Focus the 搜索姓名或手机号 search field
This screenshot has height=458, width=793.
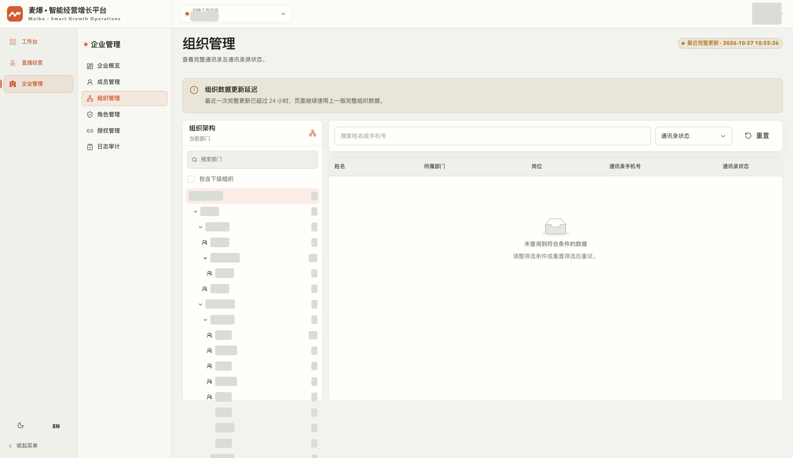[x=492, y=136]
